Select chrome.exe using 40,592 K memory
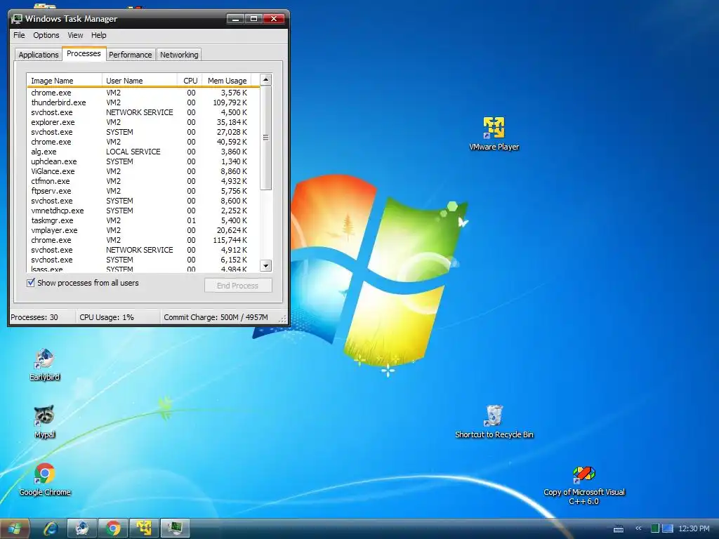The width and height of the screenshot is (719, 539). click(x=143, y=142)
